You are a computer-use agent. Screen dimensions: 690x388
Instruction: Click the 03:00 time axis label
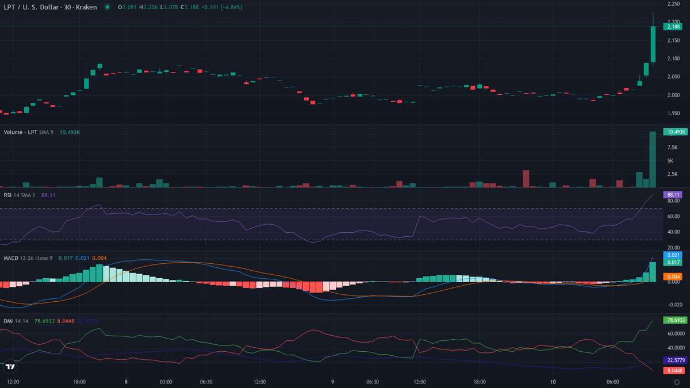(x=167, y=382)
